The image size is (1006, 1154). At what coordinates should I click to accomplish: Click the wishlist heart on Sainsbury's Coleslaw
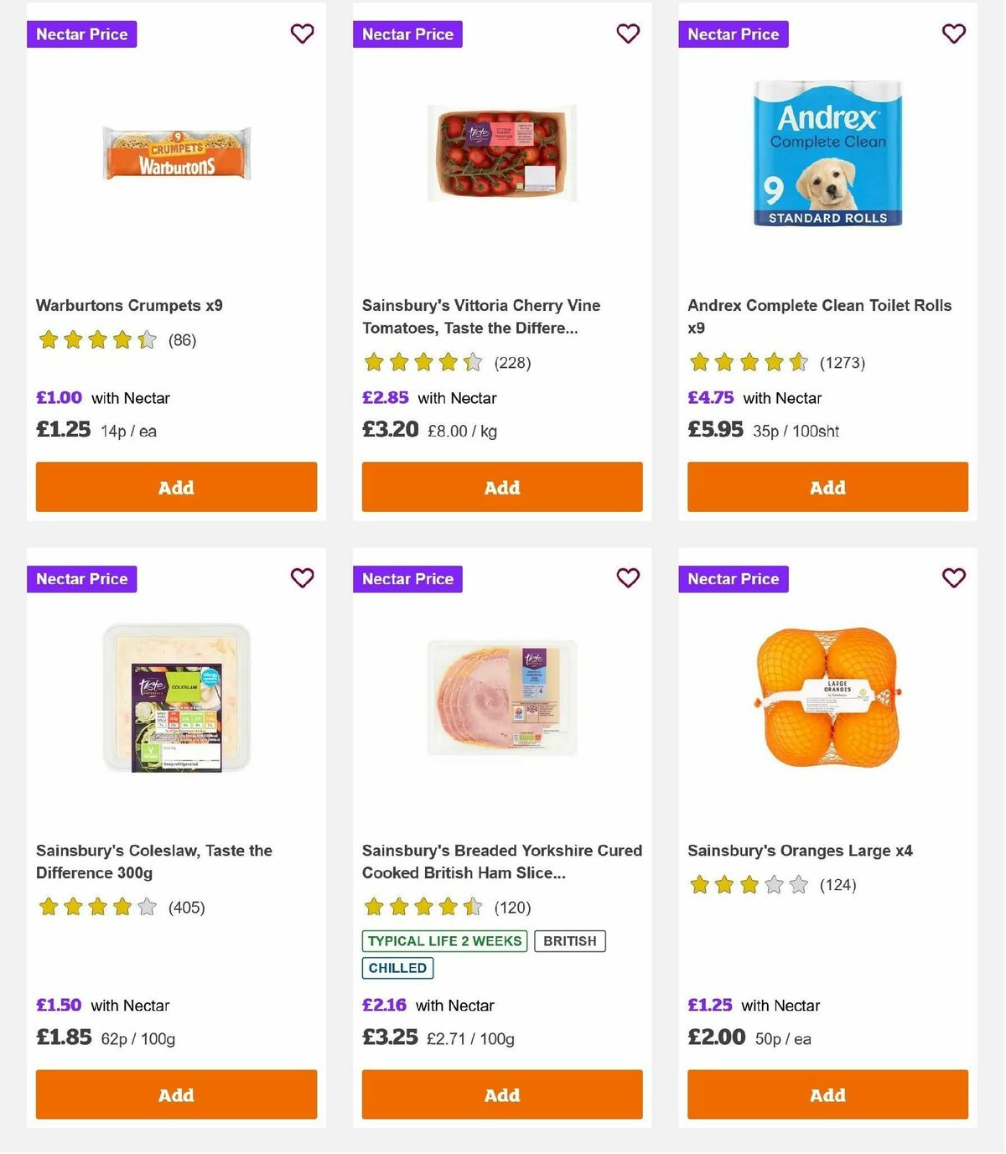pyautogui.click(x=302, y=577)
